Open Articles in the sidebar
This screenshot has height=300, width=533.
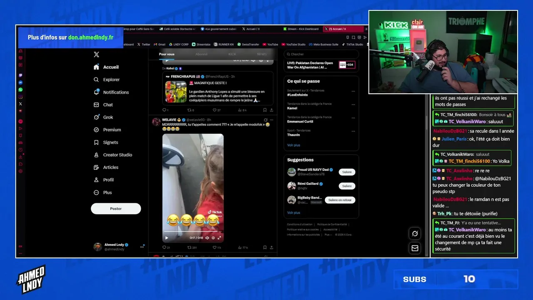[x=106, y=167]
